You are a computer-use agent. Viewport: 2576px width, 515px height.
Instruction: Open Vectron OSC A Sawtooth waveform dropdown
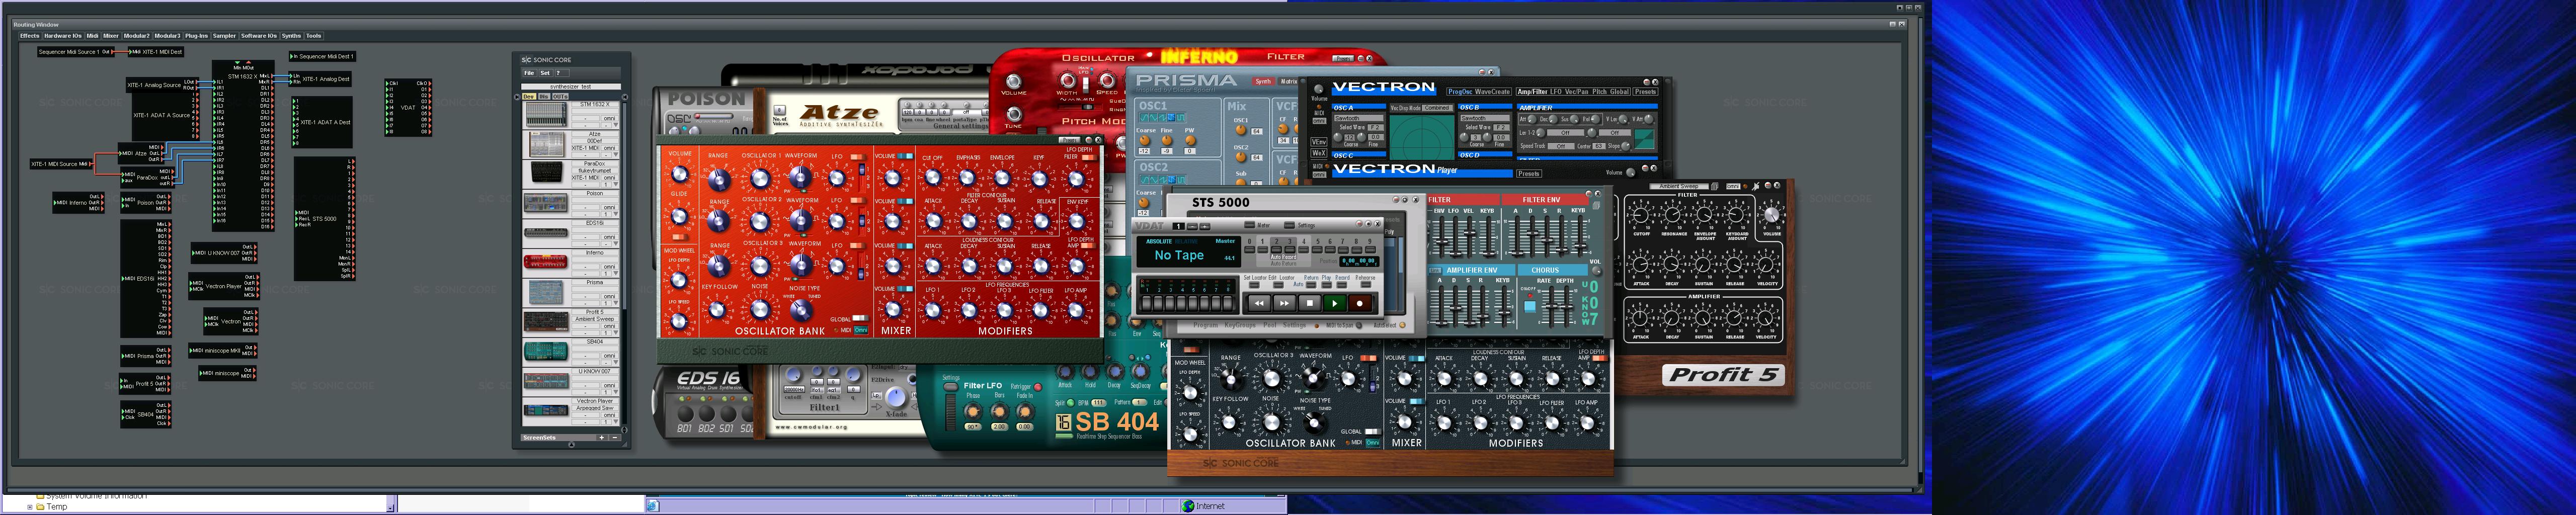click(1359, 118)
